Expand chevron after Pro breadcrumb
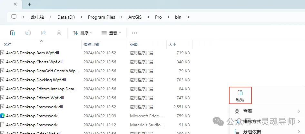The image size is (305, 134). 168,17
